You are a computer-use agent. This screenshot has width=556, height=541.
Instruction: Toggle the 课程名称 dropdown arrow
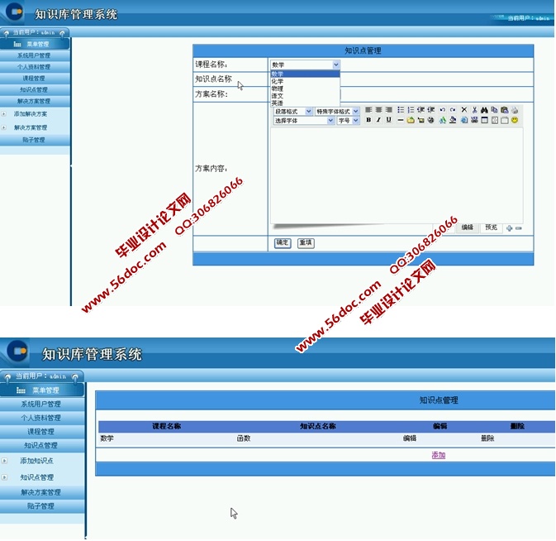[x=335, y=65]
